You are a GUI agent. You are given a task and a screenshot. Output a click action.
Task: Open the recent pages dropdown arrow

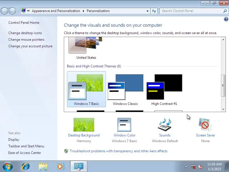[x=18, y=11]
